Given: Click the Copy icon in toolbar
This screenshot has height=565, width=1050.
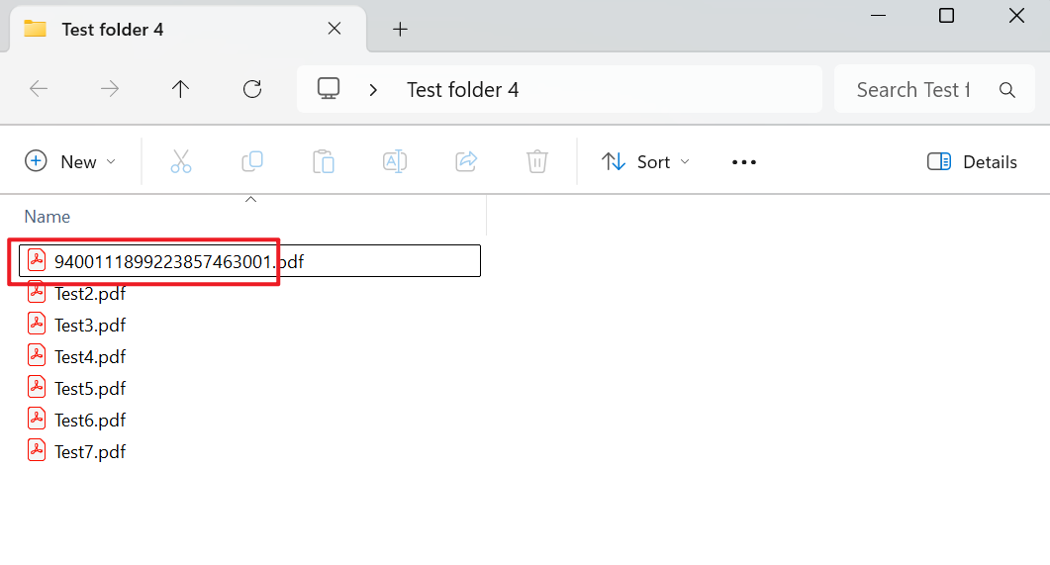Looking at the screenshot, I should pos(252,161).
